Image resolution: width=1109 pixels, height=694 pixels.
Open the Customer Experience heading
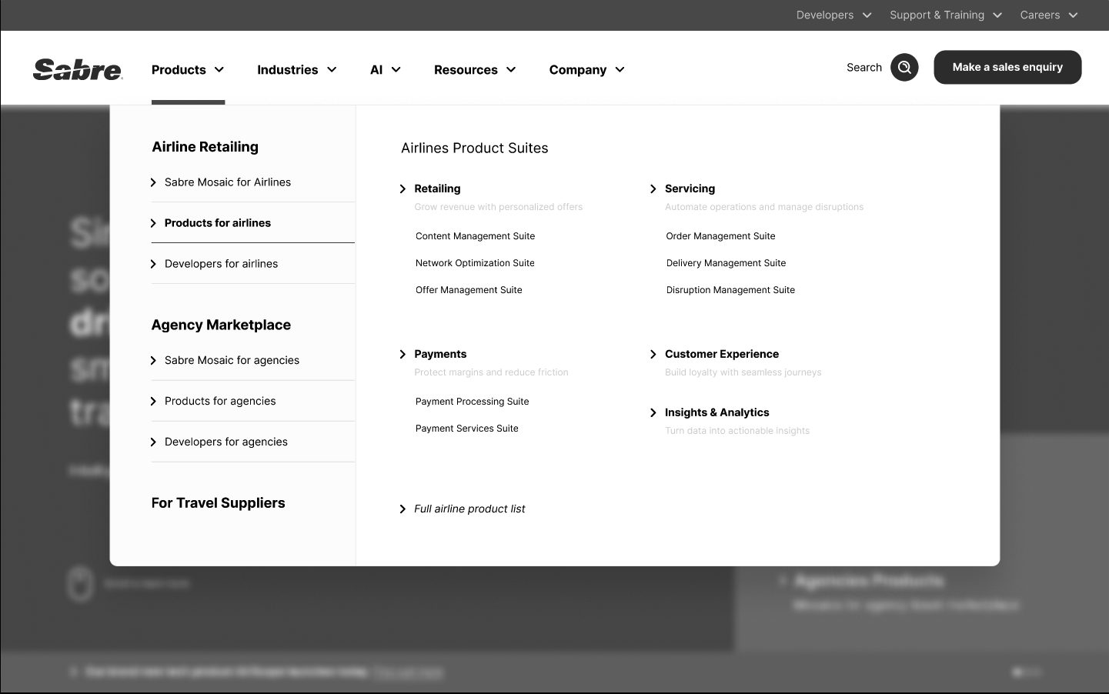(722, 354)
